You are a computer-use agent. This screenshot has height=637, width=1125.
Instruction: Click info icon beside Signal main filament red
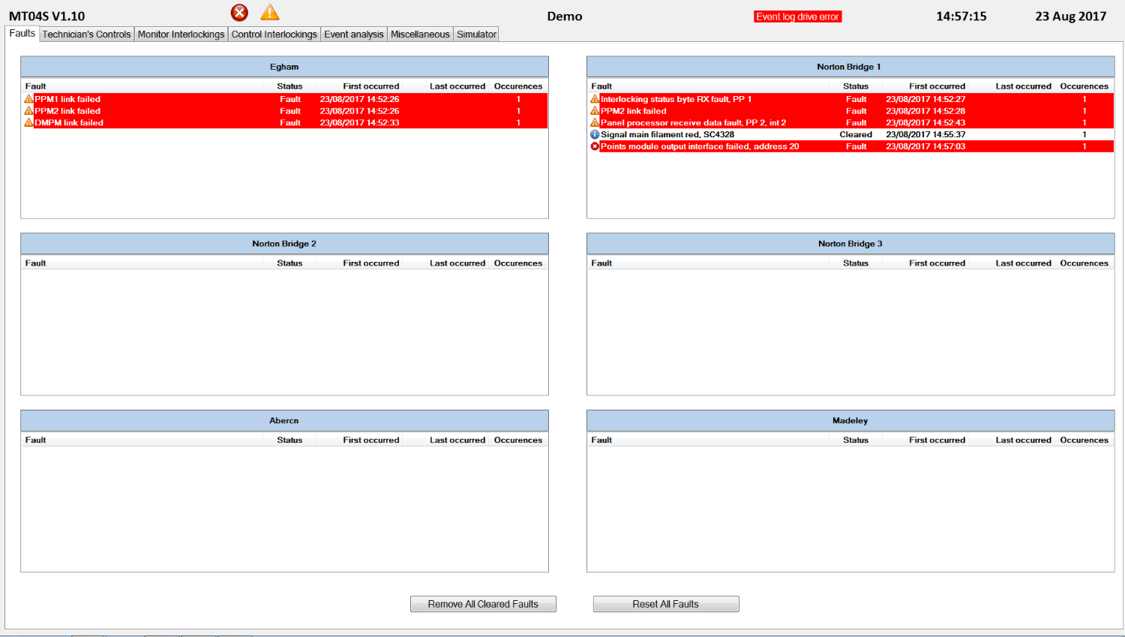point(595,135)
